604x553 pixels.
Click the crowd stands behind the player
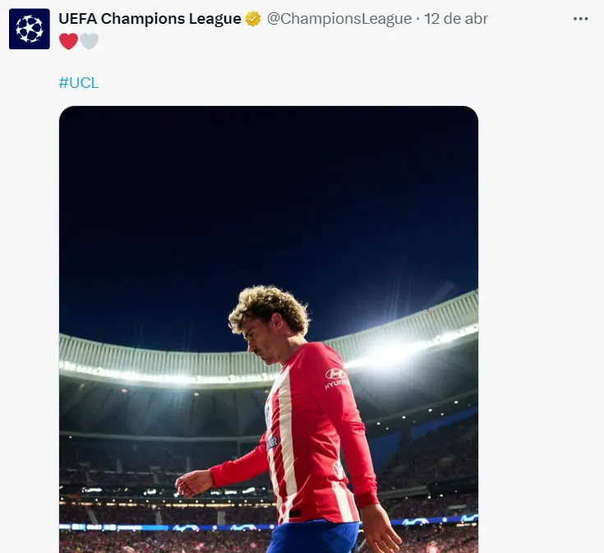[123, 460]
